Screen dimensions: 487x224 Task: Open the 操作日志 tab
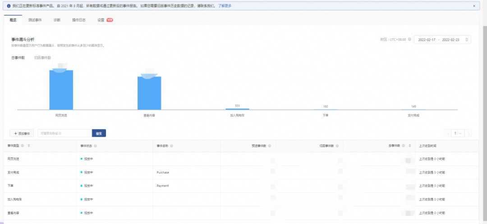point(79,20)
